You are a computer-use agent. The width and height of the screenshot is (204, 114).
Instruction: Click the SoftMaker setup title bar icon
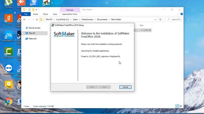[x=53, y=25]
